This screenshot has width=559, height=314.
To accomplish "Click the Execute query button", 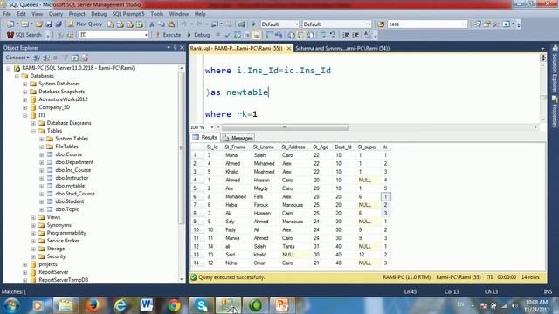I will pos(169,35).
